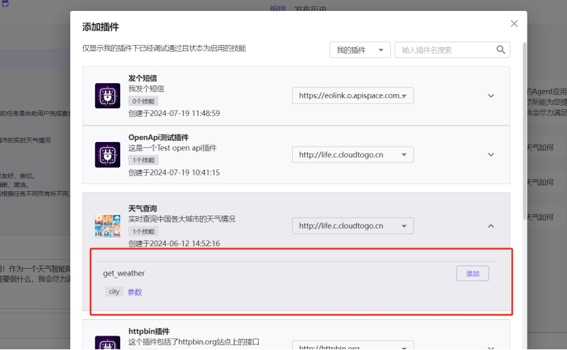Expand the OpenApi测试插件 plugin row

click(491, 155)
